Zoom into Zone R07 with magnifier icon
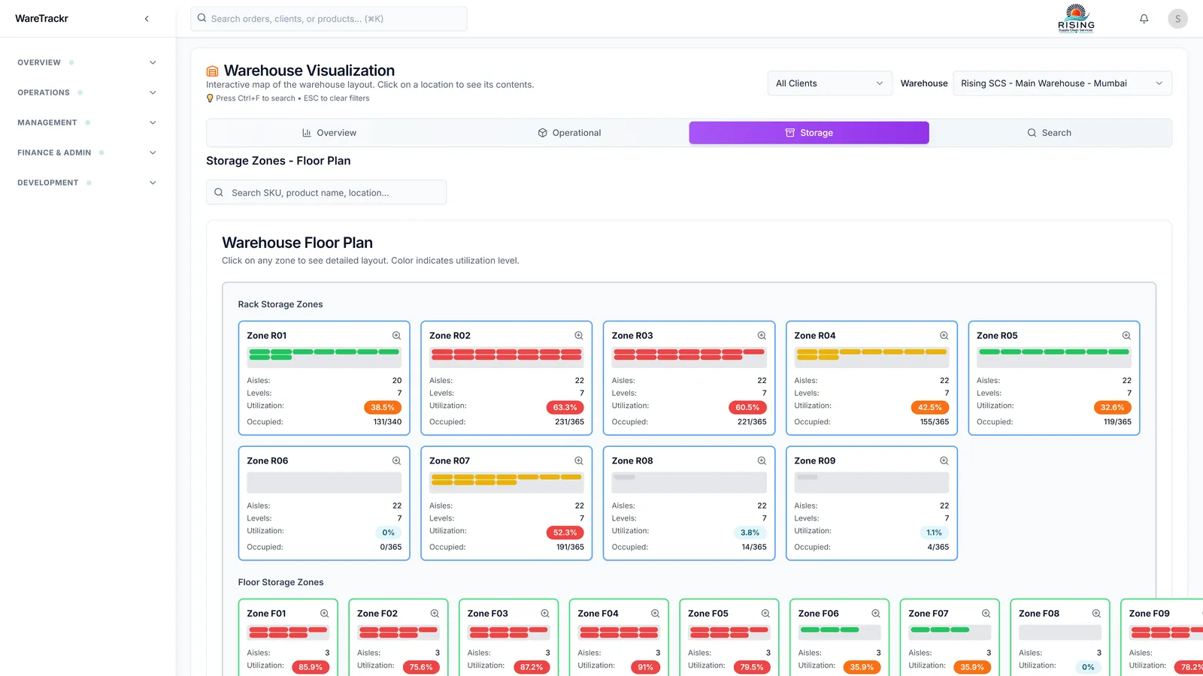This screenshot has height=676, width=1203. click(x=579, y=461)
